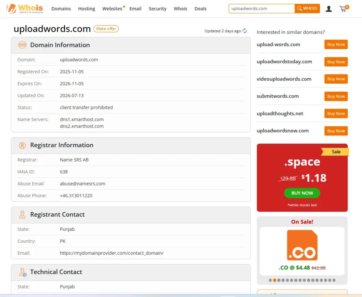Click the Registrant country value PK
This screenshot has width=362, height=297.
[63, 241]
